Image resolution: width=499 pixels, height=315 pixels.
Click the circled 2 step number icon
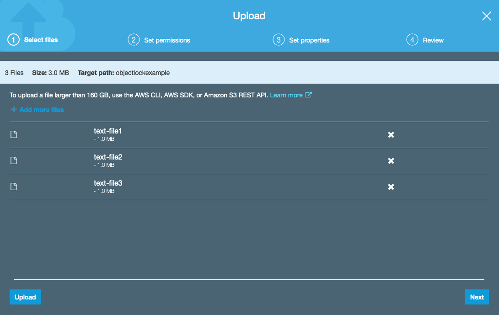[x=134, y=40]
